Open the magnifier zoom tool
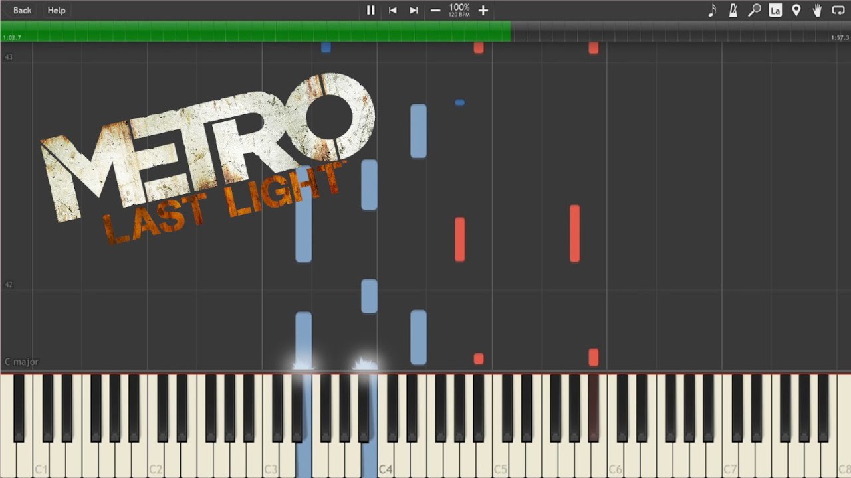The height and width of the screenshot is (478, 851). [754, 10]
